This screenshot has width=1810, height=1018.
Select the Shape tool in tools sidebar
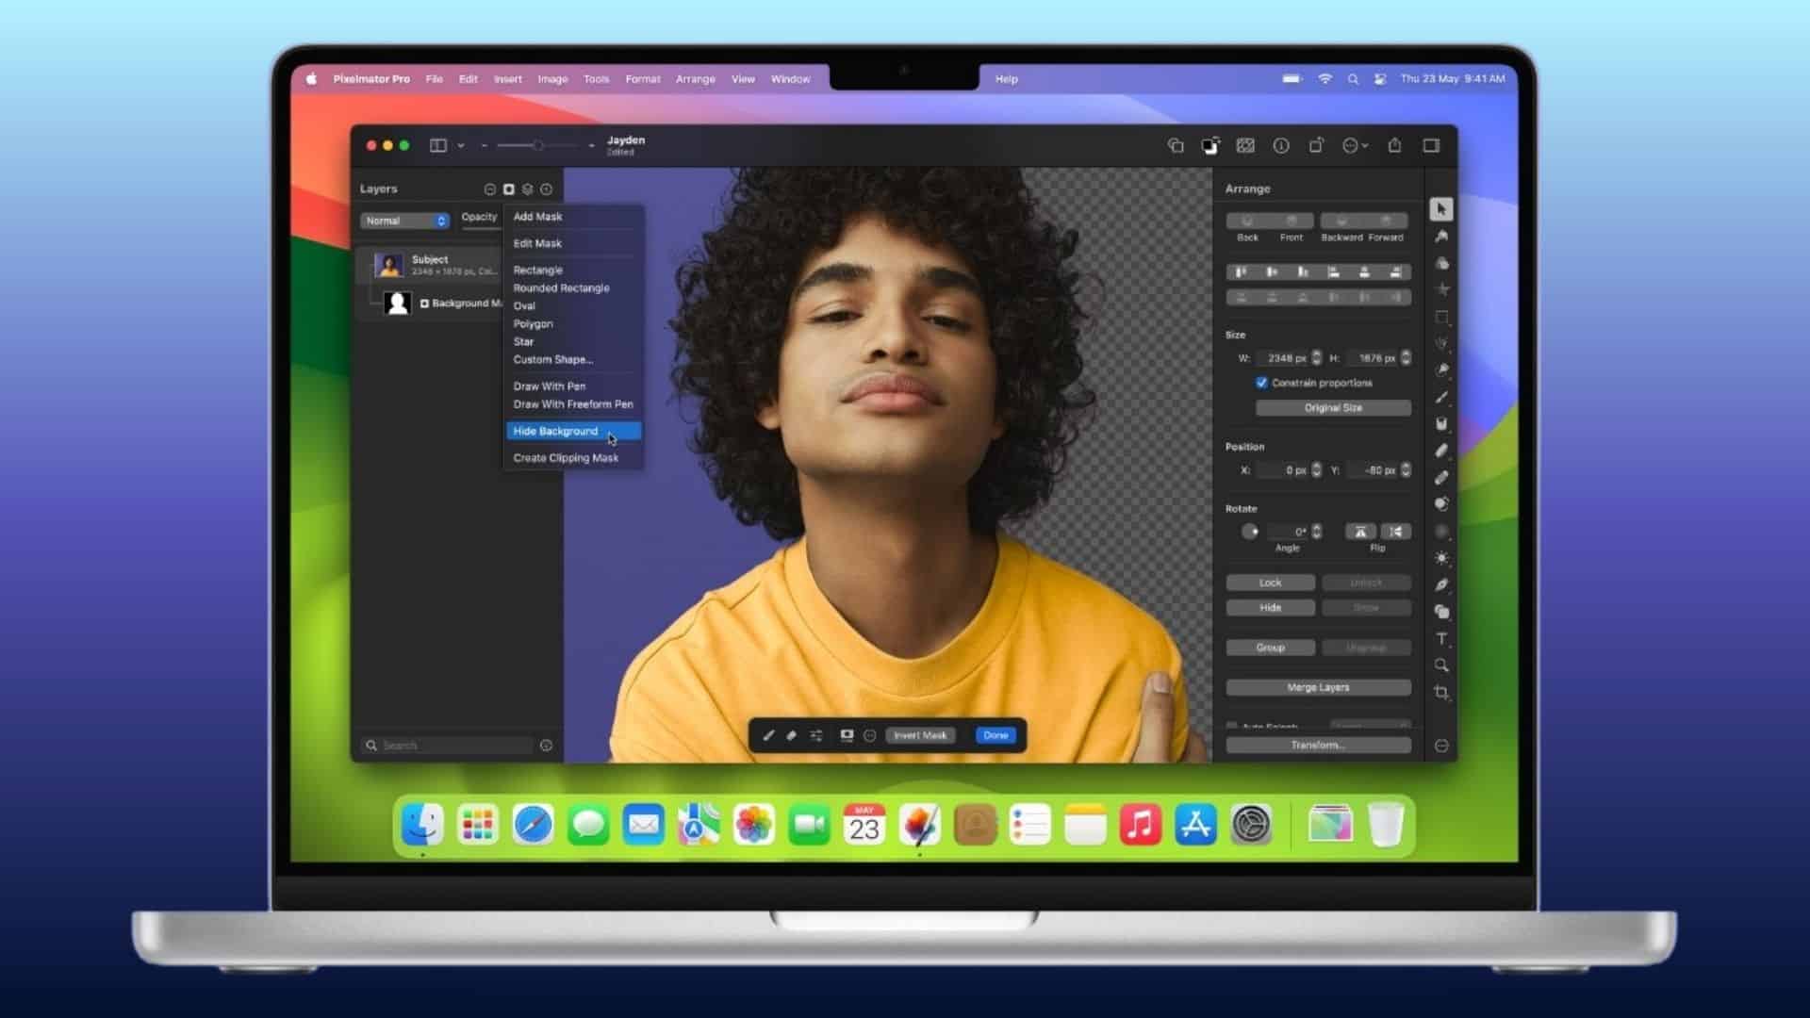tap(1441, 612)
